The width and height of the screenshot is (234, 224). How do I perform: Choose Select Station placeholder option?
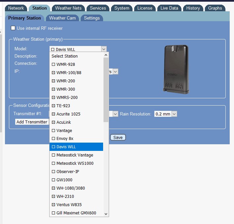(x=76, y=56)
